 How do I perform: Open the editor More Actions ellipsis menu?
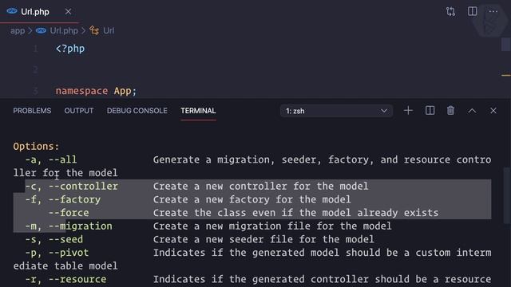pyautogui.click(x=493, y=11)
